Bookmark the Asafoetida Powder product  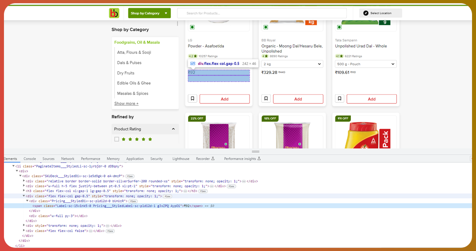(x=192, y=99)
